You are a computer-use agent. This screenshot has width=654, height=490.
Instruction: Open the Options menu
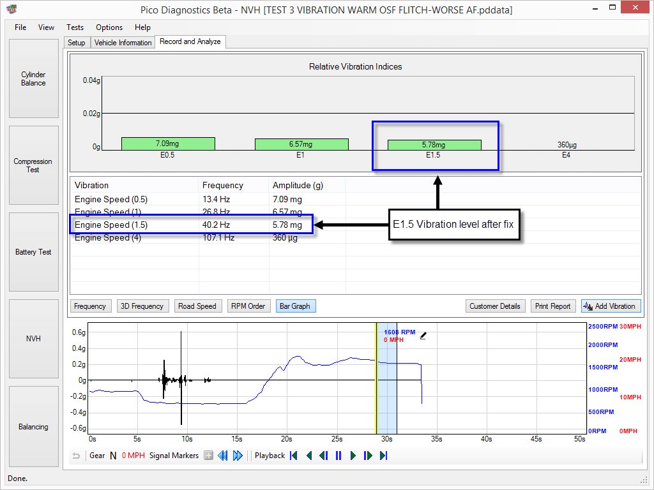point(109,27)
